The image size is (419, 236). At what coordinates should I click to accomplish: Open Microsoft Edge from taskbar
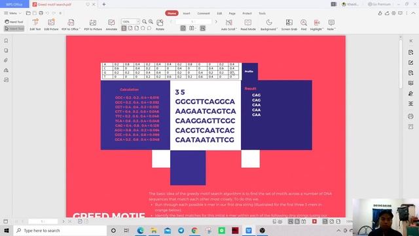(x=140, y=230)
